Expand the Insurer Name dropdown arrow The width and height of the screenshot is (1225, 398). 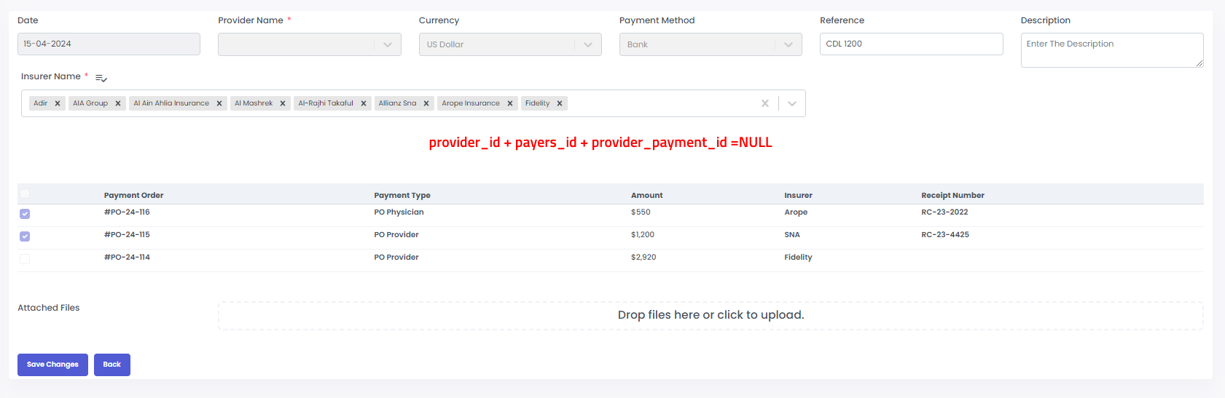[x=792, y=103]
